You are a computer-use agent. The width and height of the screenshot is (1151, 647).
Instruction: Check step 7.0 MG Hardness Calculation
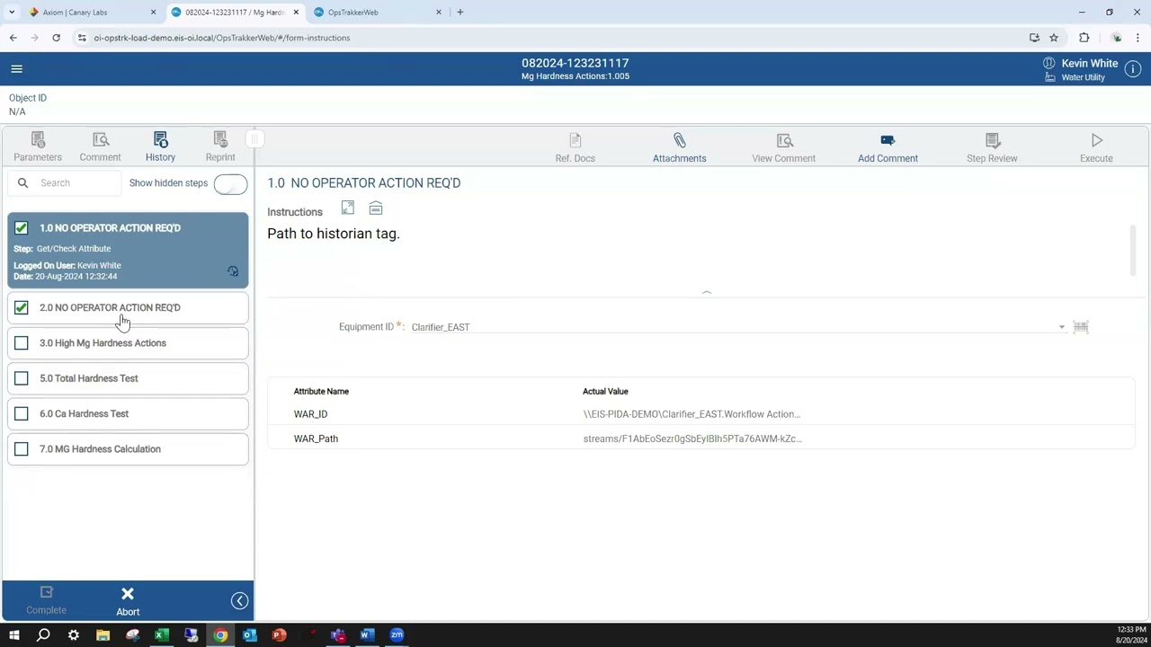click(x=22, y=449)
